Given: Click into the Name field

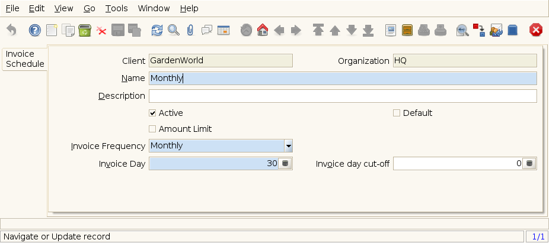Looking at the screenshot, I should coord(342,78).
